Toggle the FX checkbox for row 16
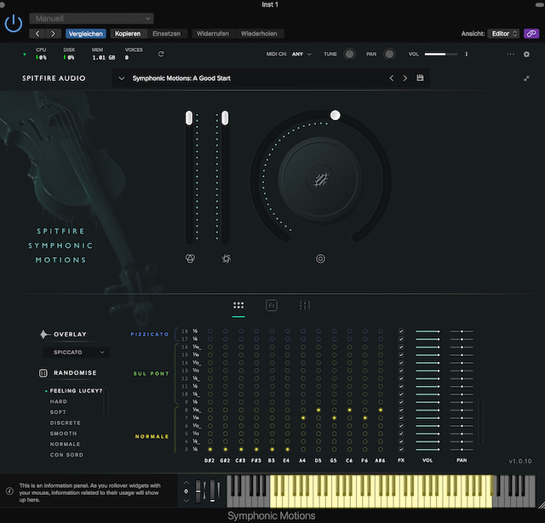 [x=401, y=347]
